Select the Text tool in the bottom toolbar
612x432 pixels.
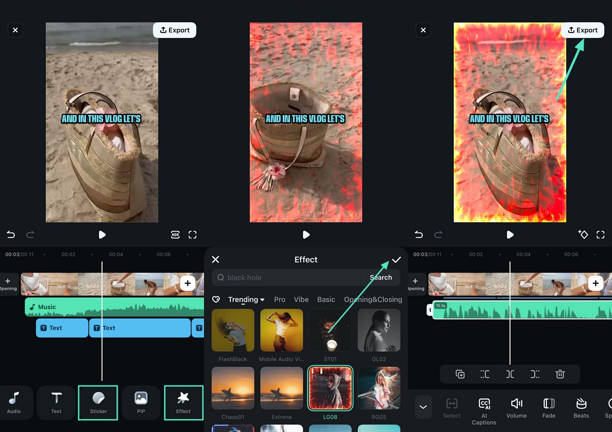[x=56, y=402]
